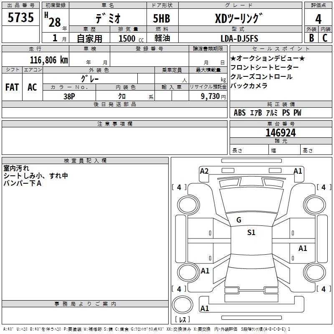
Task: Select the A2 damage marker on front bumper
Action: [x=204, y=171]
